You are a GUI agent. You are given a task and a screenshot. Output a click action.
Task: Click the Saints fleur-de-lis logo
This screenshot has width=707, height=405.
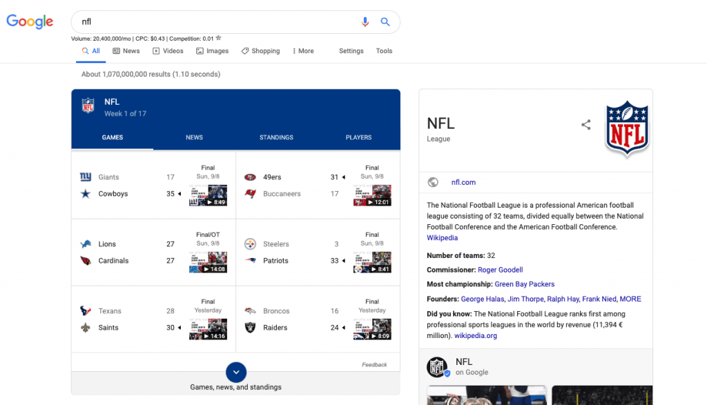86,328
